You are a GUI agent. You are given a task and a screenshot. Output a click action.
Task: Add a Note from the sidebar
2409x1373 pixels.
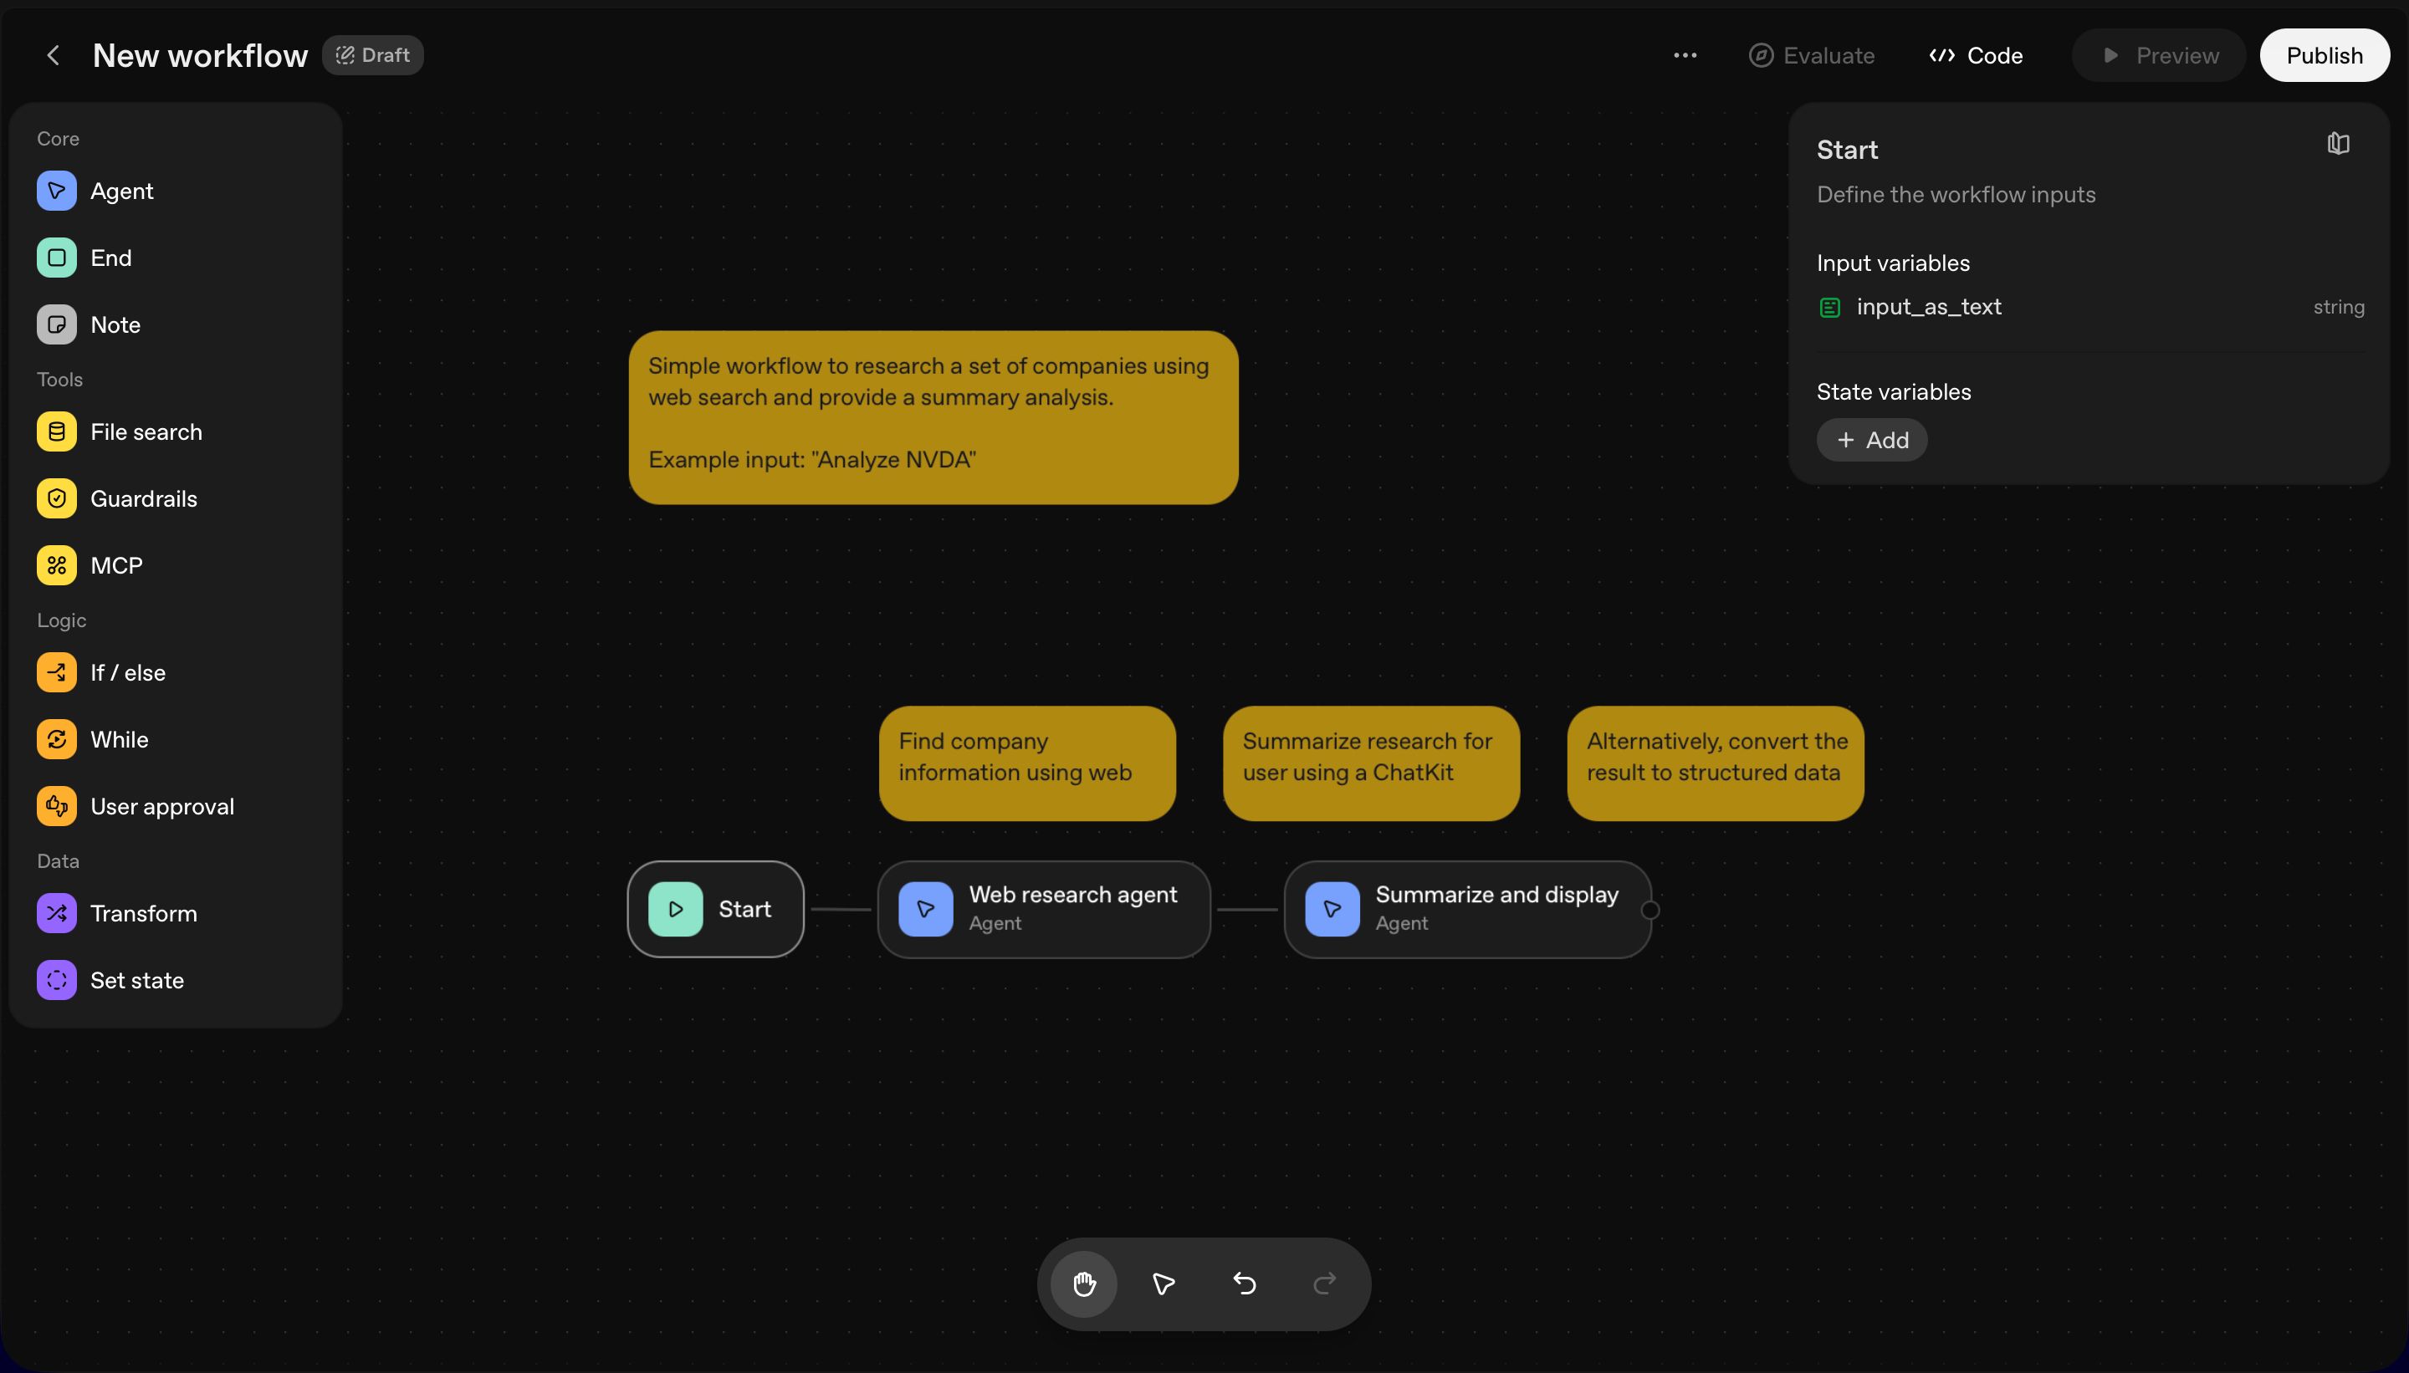pos(57,325)
